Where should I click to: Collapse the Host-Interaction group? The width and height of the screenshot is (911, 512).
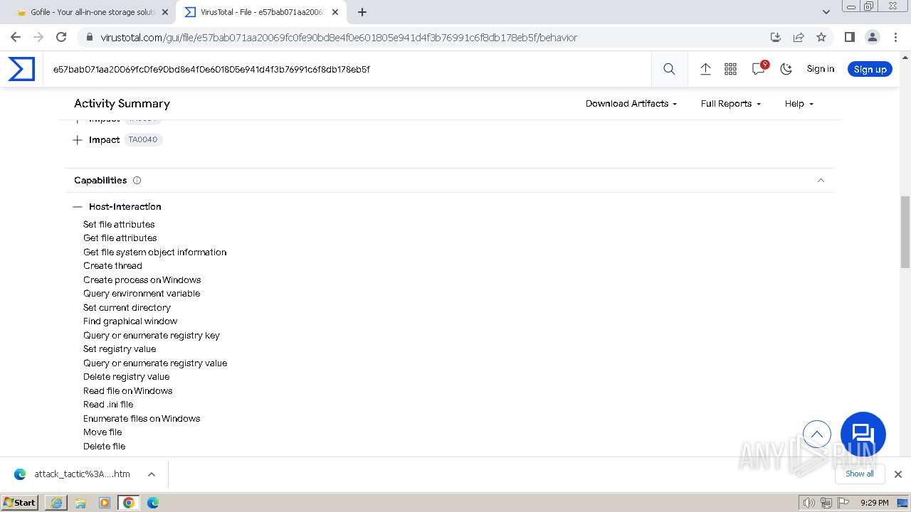pyautogui.click(x=78, y=207)
